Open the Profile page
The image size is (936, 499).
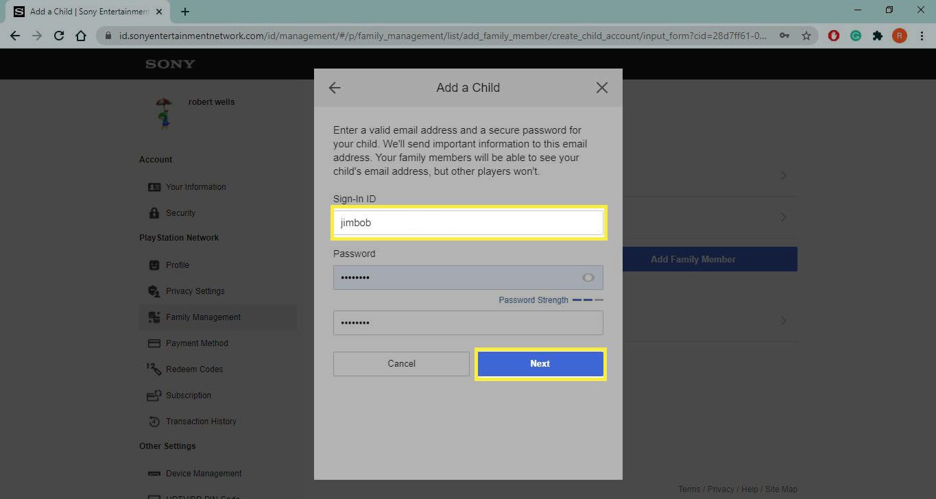178,265
